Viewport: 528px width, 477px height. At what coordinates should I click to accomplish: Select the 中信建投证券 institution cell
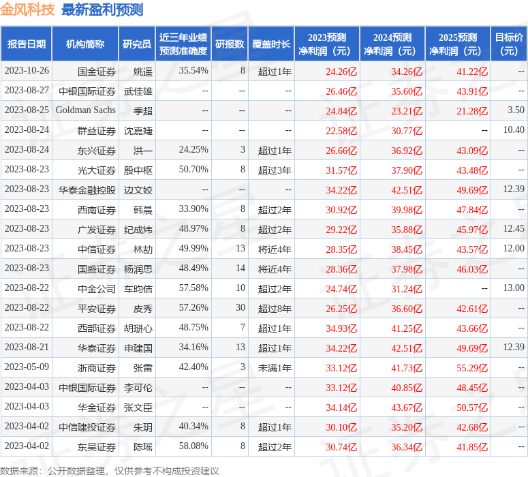[87, 427]
